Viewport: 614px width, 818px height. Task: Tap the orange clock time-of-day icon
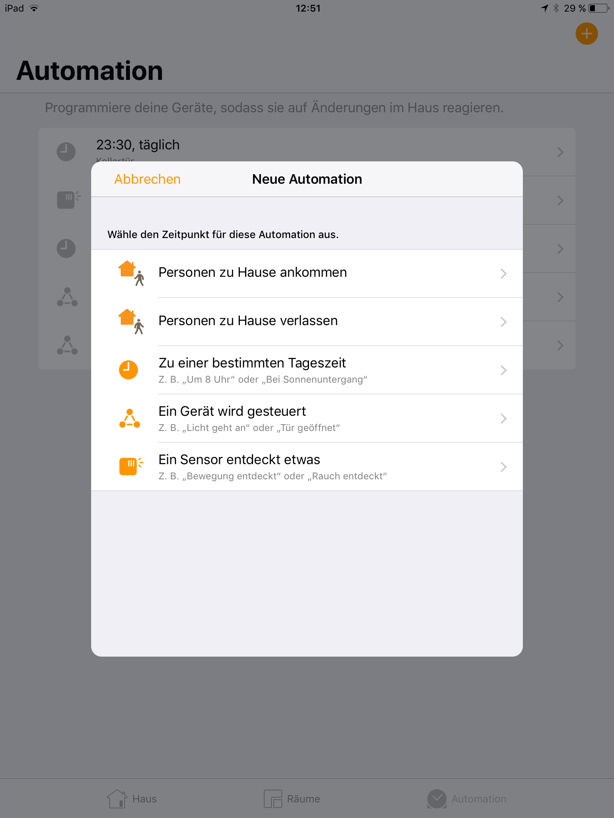coord(128,370)
